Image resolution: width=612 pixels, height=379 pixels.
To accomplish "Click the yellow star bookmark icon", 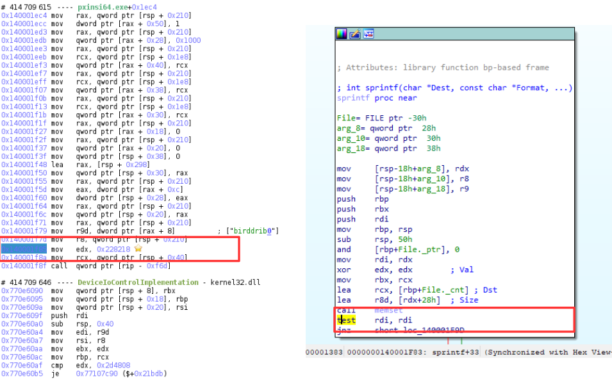I will click(x=137, y=248).
